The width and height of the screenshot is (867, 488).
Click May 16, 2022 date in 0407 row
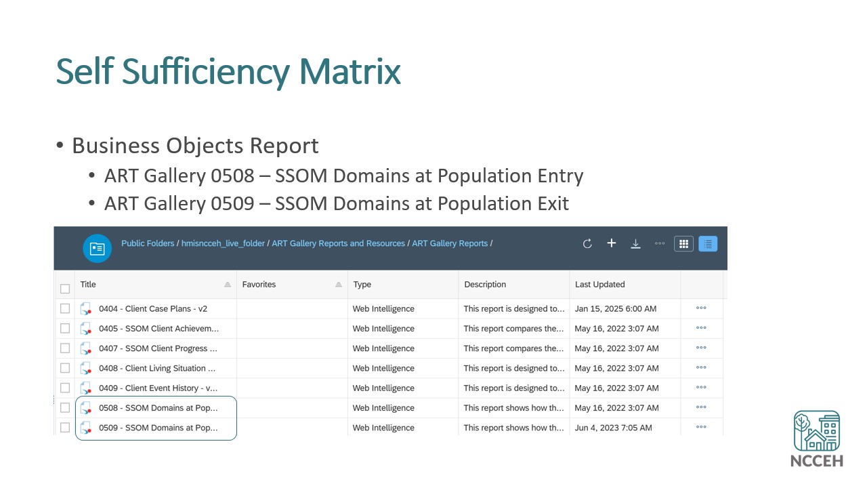[x=617, y=348]
